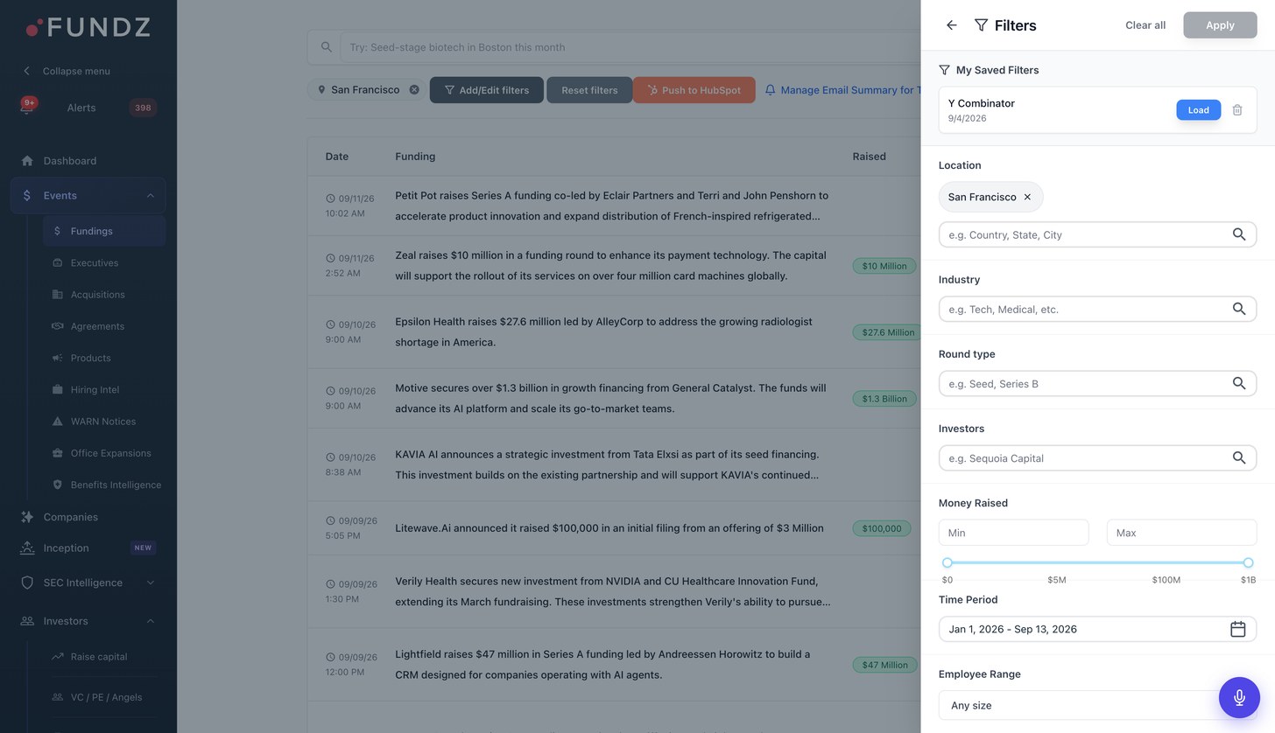Expand the SEC Intelligence section chevron

(x=150, y=583)
